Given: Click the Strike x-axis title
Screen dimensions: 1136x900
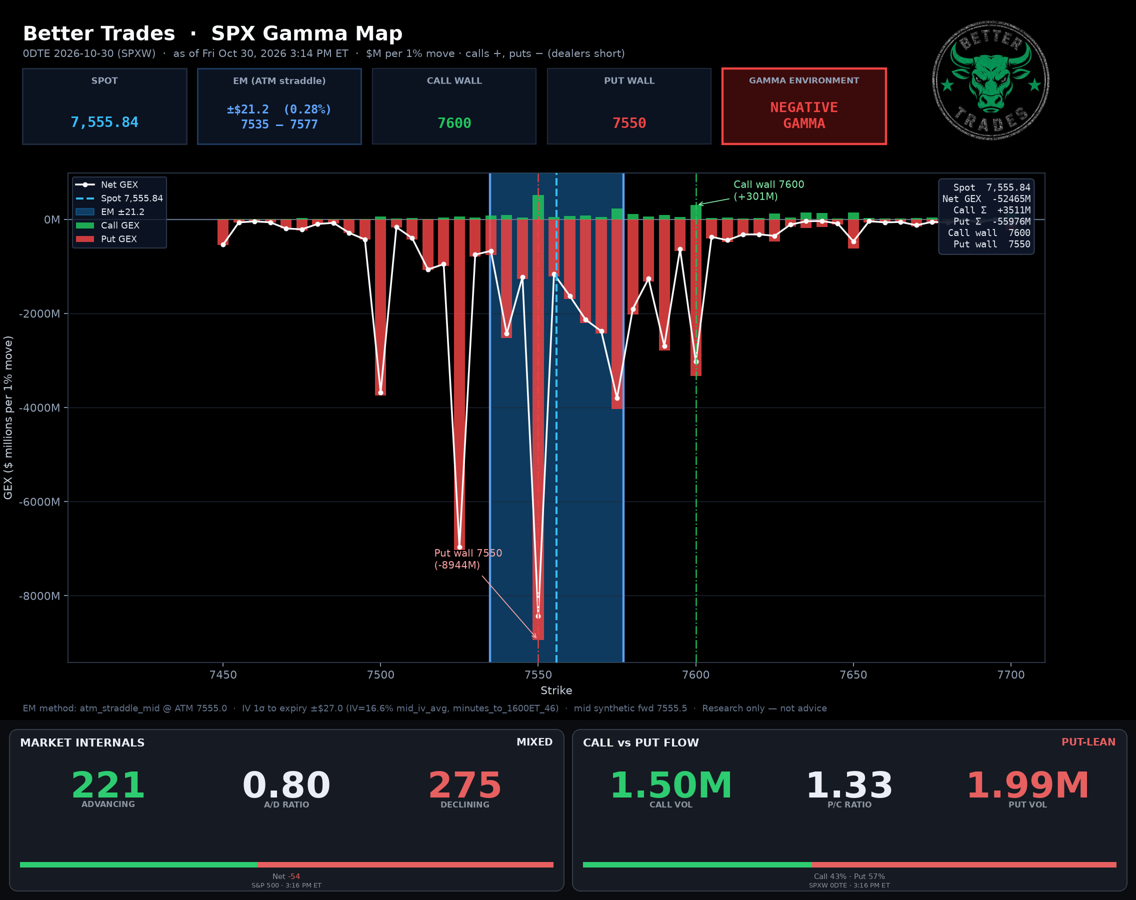Looking at the screenshot, I should coord(556,690).
